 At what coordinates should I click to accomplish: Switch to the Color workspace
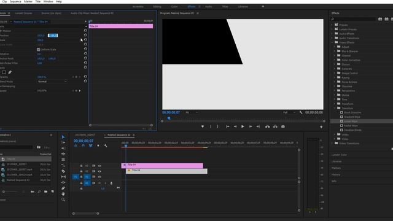(174, 7)
